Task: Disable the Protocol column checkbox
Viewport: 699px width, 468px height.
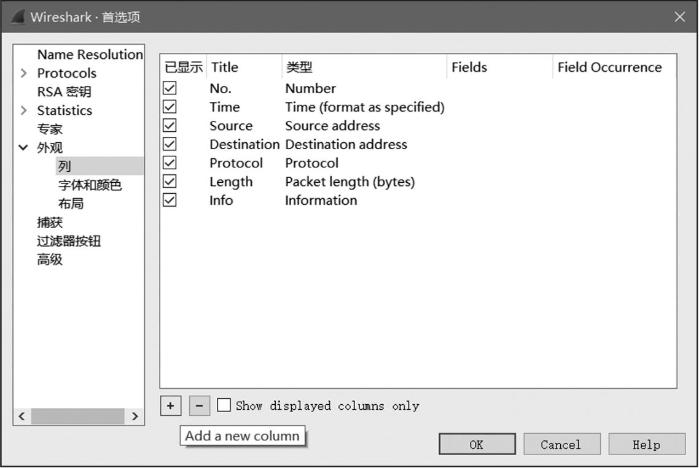Action: pyautogui.click(x=170, y=163)
